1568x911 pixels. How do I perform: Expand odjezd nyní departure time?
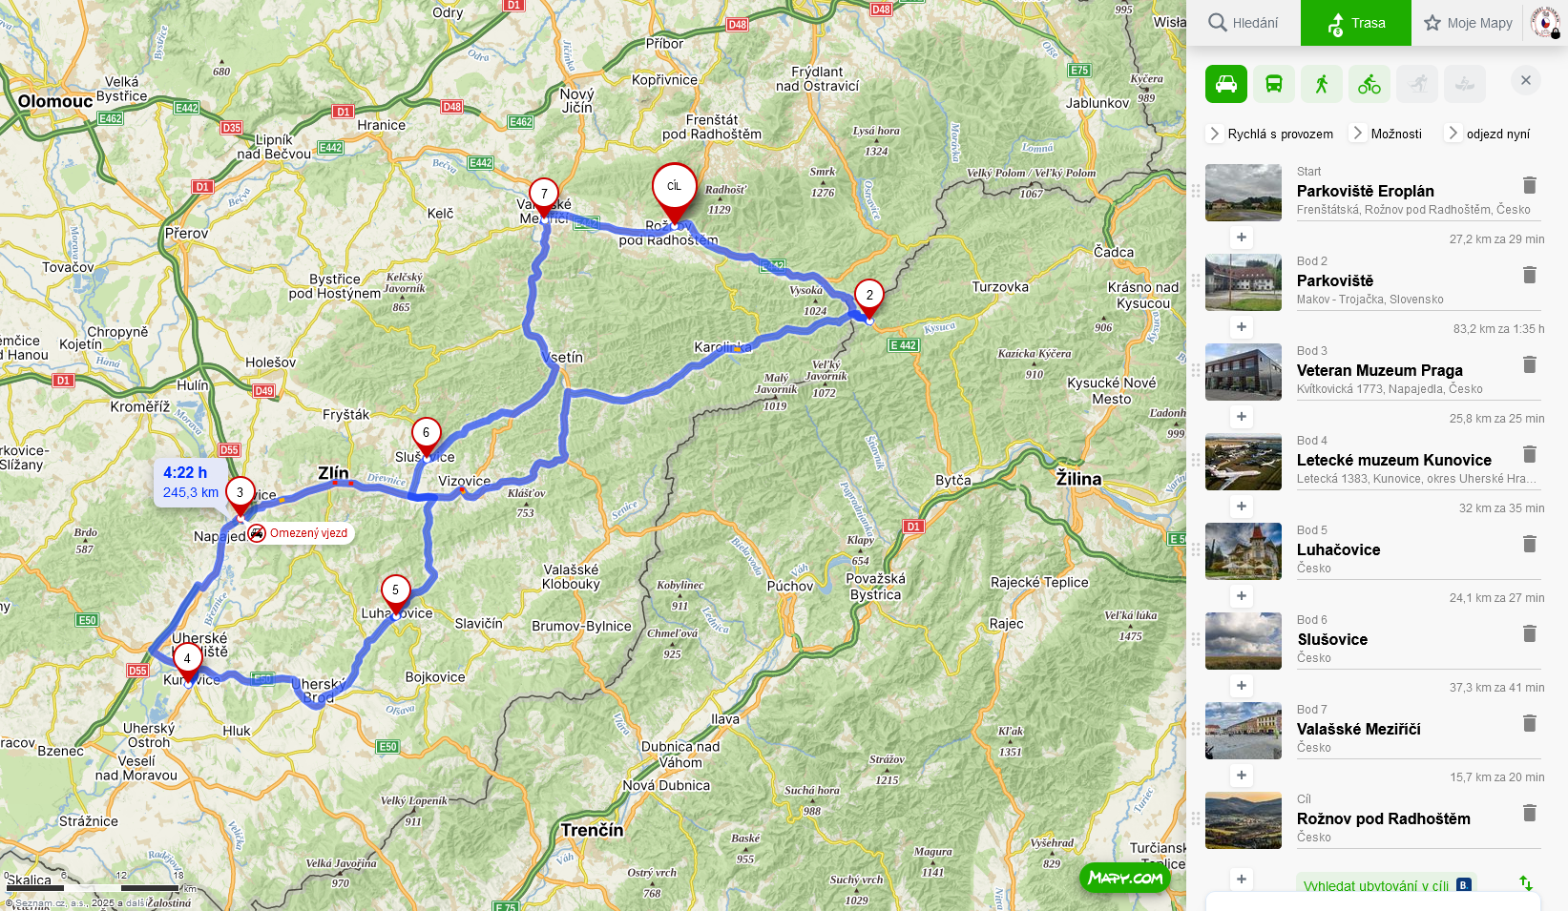(1488, 134)
